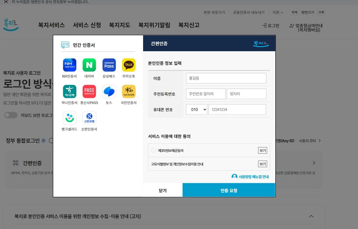Pick KB 국민인증서 authentication
This screenshot has width=358, height=229.
point(129,91)
